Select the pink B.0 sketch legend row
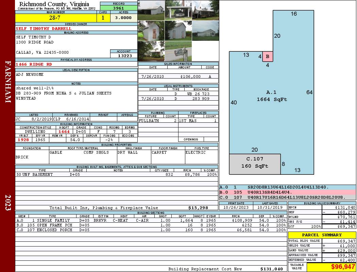 [x=287, y=192]
